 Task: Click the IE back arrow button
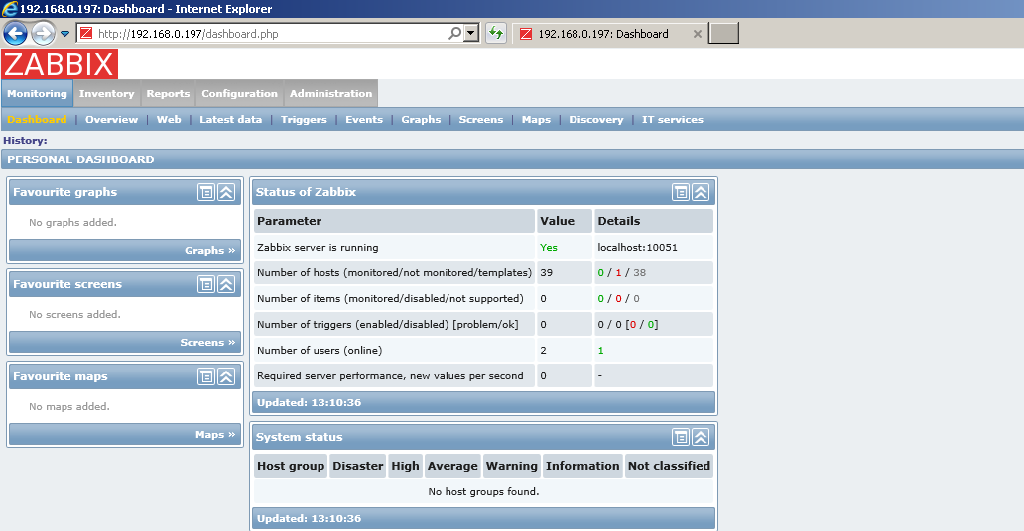pos(15,33)
